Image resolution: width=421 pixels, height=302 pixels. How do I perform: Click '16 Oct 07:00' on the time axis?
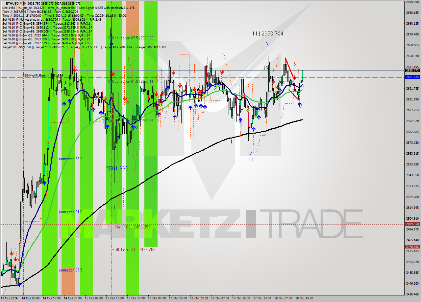click(157, 298)
